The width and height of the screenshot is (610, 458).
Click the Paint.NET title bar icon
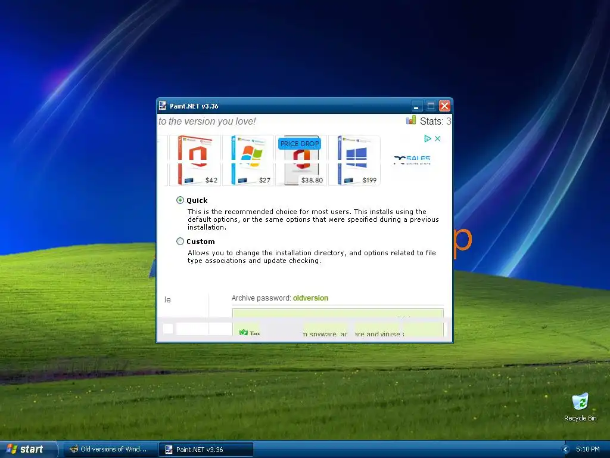pyautogui.click(x=163, y=106)
